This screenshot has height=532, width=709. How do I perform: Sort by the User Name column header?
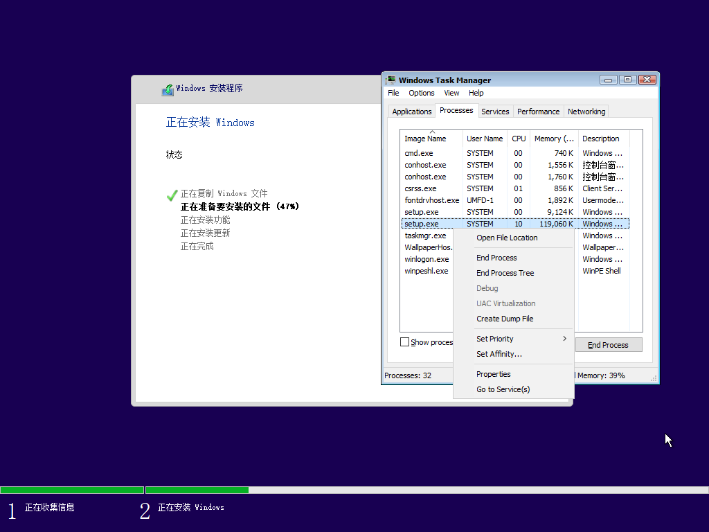(485, 139)
